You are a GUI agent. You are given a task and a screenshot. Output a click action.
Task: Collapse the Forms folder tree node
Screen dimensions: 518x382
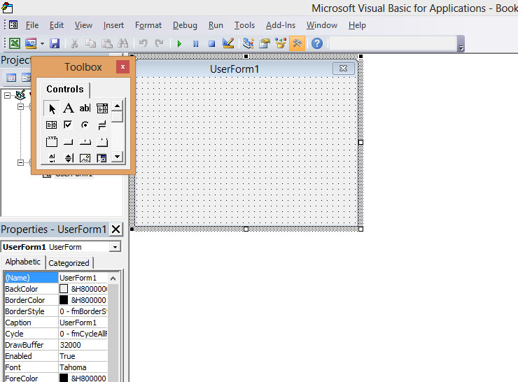pos(20,162)
